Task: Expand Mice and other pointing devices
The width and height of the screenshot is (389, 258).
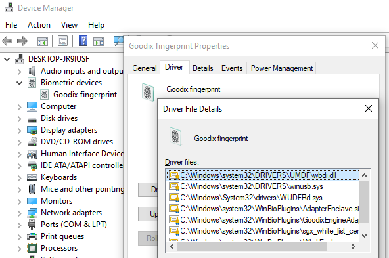Action: [19, 190]
